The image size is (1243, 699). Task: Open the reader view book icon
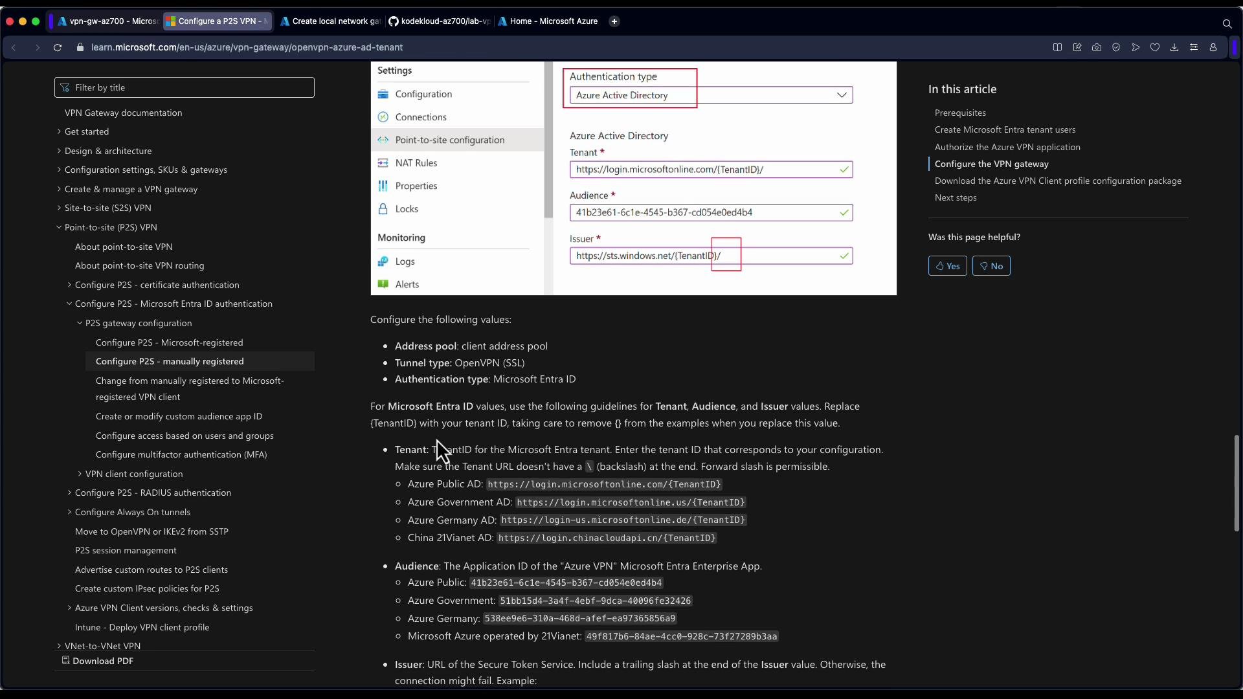[1057, 47]
